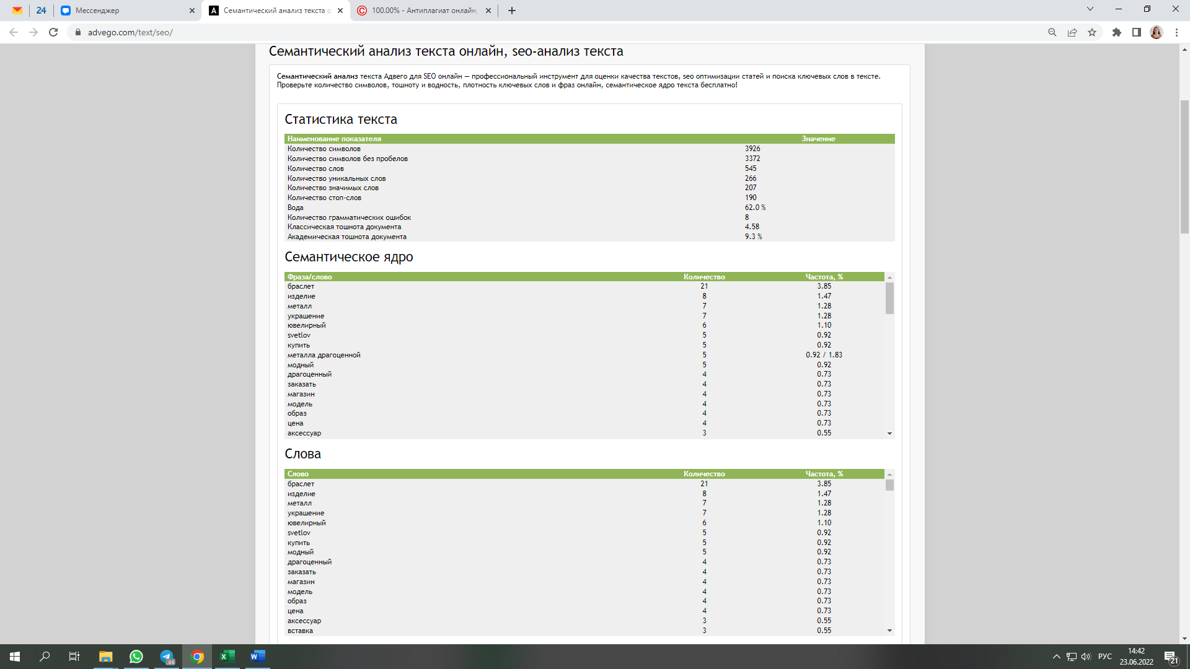Open the browser tab list chevron
Screen dimensions: 1190x669
click(1090, 10)
